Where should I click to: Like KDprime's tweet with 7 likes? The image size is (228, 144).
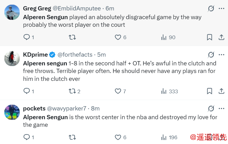tap(118, 91)
